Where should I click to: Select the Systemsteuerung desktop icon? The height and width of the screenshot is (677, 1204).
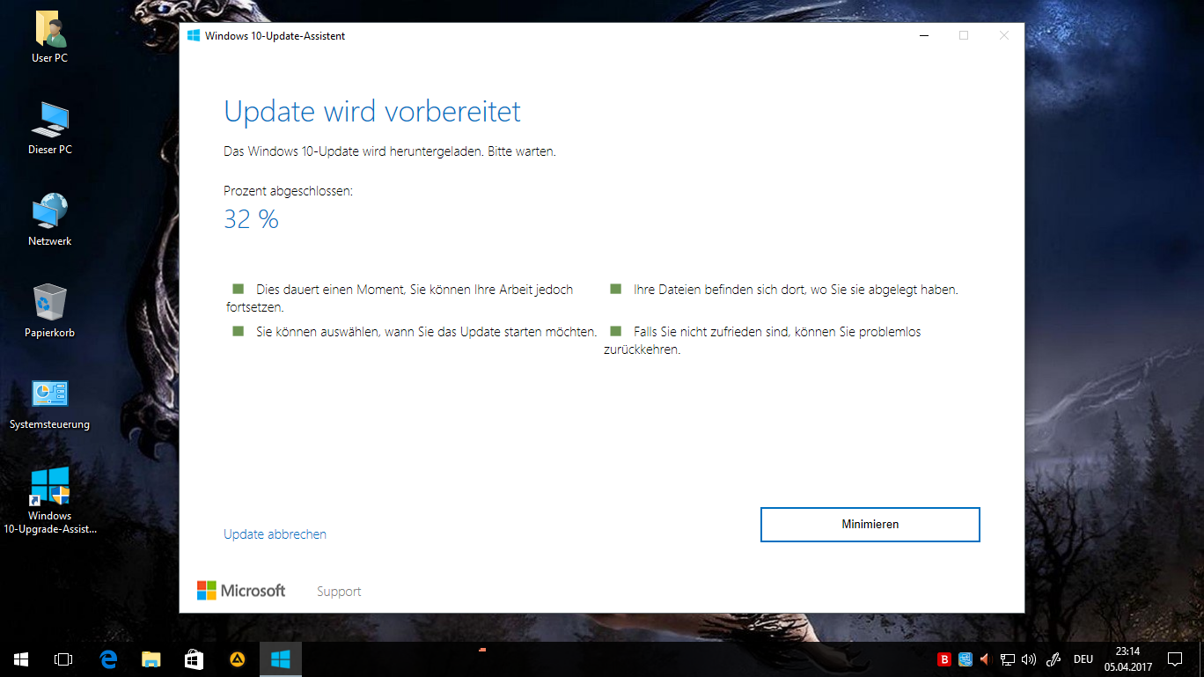tap(49, 404)
